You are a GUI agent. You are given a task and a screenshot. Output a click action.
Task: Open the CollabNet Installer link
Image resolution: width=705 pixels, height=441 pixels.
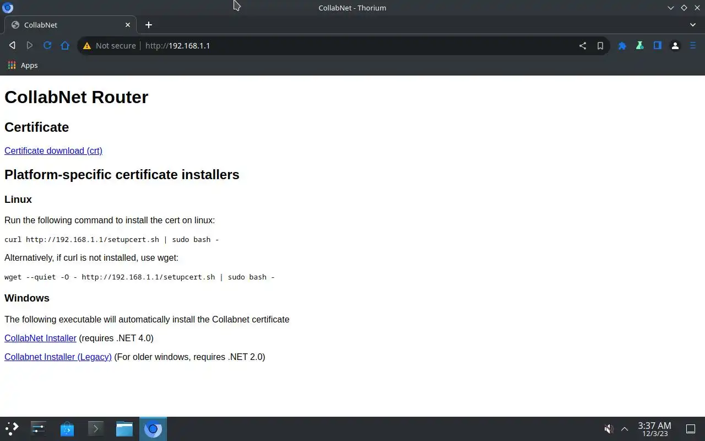pyautogui.click(x=40, y=338)
